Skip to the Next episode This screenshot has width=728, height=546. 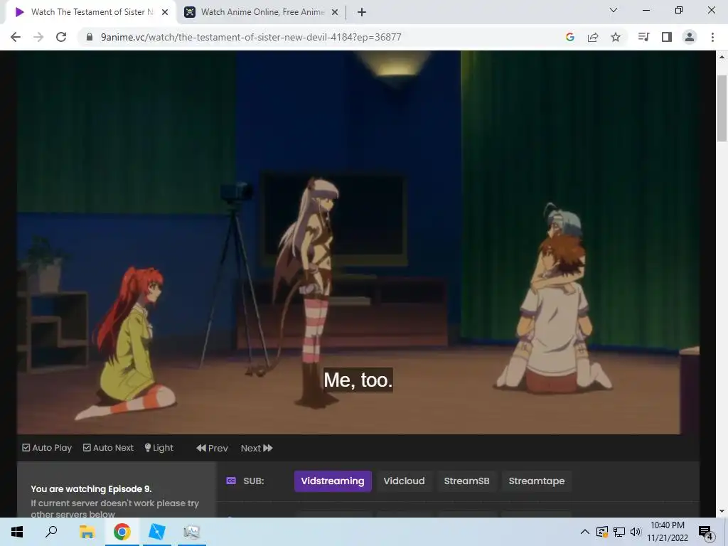tap(257, 448)
